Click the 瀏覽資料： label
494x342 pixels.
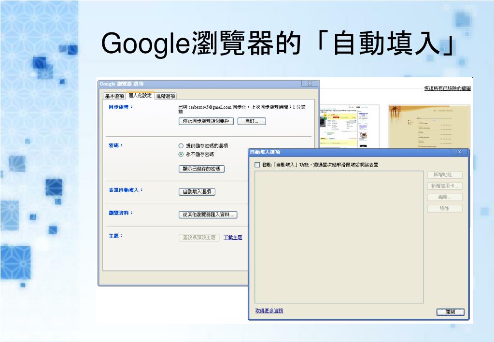121,213
